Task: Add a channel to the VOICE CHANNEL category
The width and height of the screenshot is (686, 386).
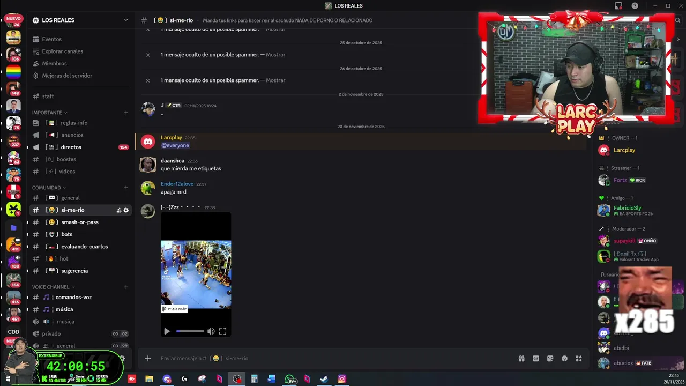Action: pos(126,287)
